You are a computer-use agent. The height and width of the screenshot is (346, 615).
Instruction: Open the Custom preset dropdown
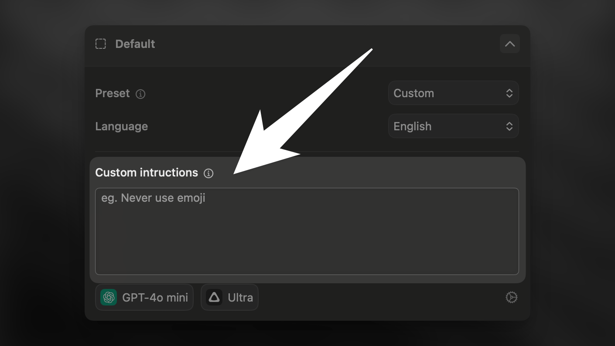tap(453, 93)
